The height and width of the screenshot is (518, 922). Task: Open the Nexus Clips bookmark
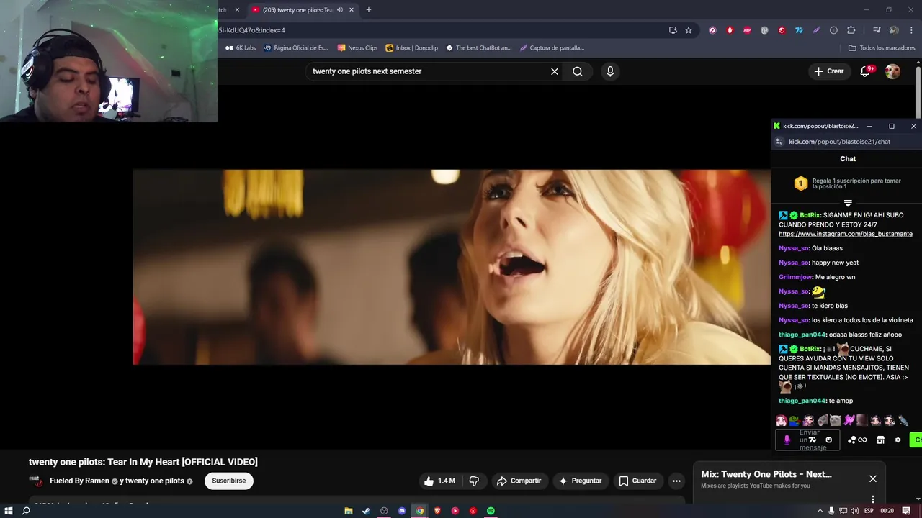[x=357, y=48]
